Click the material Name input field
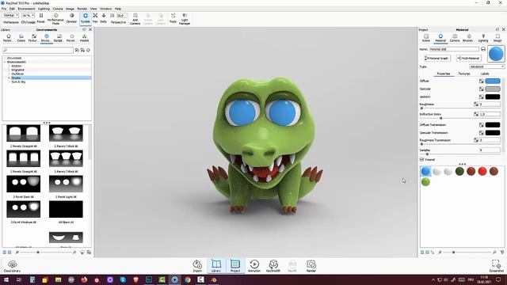Screen dimensions: 507x285 (x=454, y=49)
